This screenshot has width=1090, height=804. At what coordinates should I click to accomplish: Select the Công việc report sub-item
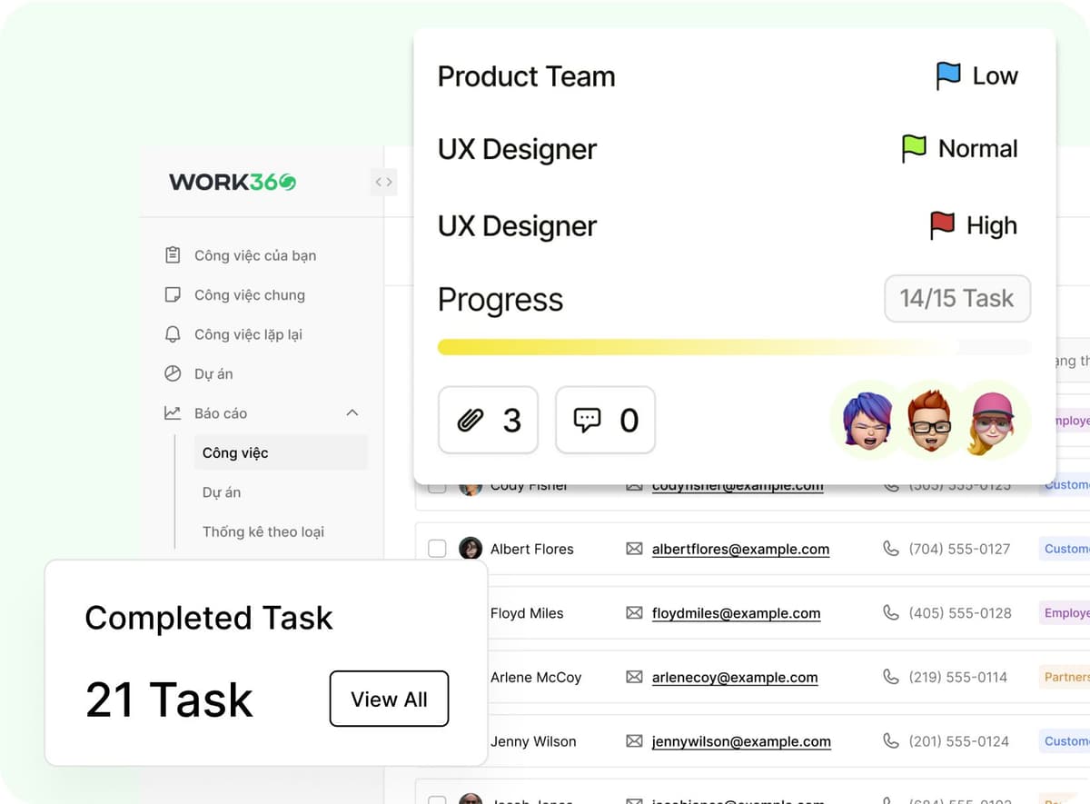coord(235,452)
